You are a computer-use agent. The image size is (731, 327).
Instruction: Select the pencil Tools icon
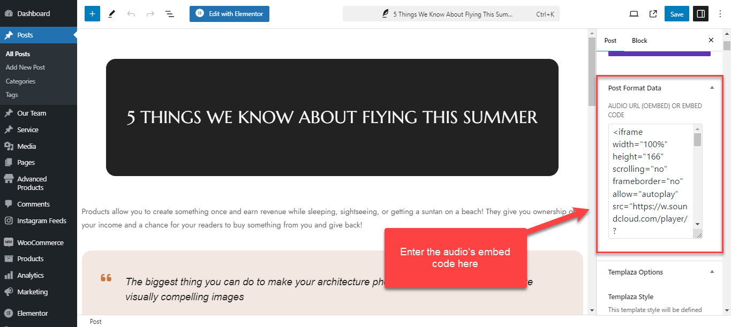click(x=112, y=14)
